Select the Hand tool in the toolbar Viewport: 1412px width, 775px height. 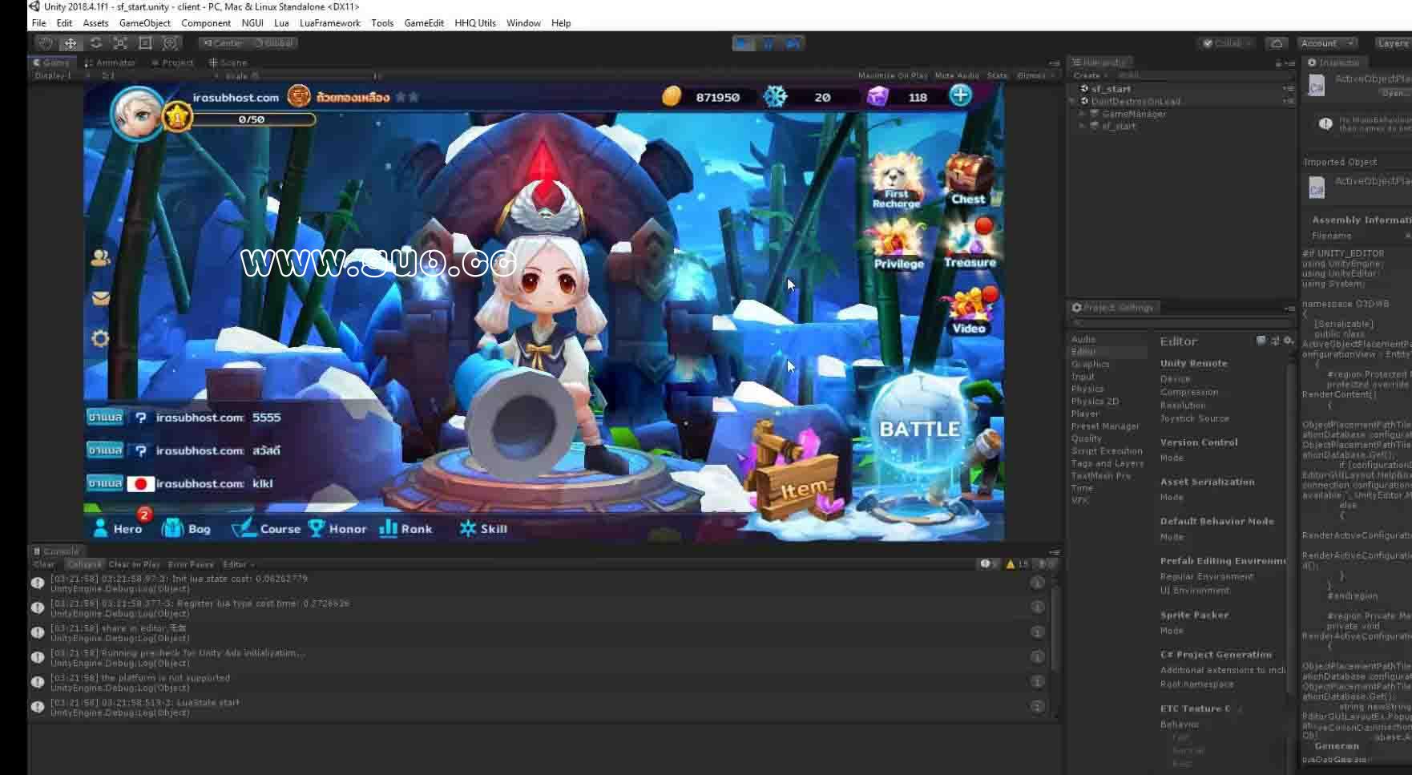tap(46, 43)
